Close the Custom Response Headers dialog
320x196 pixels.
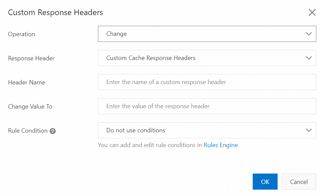click(312, 13)
